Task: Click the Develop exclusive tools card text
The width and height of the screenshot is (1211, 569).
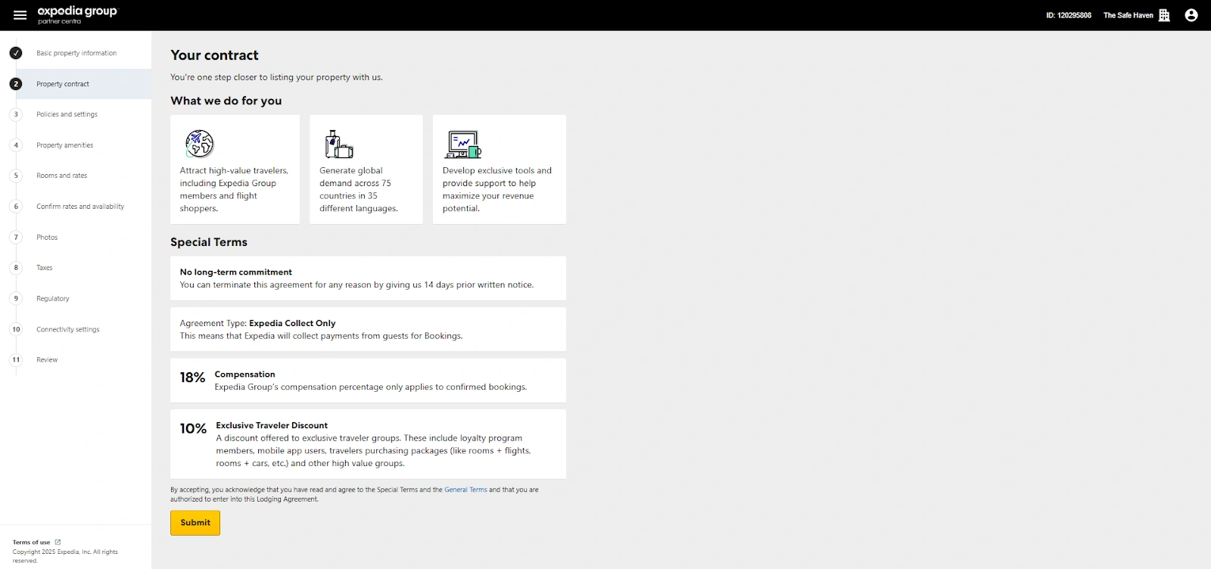Action: coord(497,189)
